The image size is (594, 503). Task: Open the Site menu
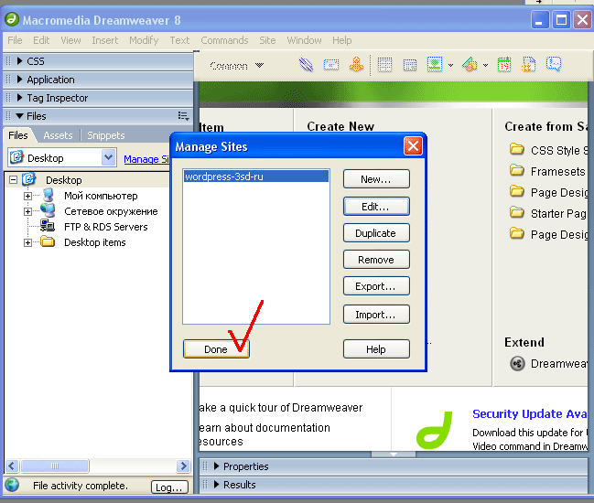tap(267, 40)
